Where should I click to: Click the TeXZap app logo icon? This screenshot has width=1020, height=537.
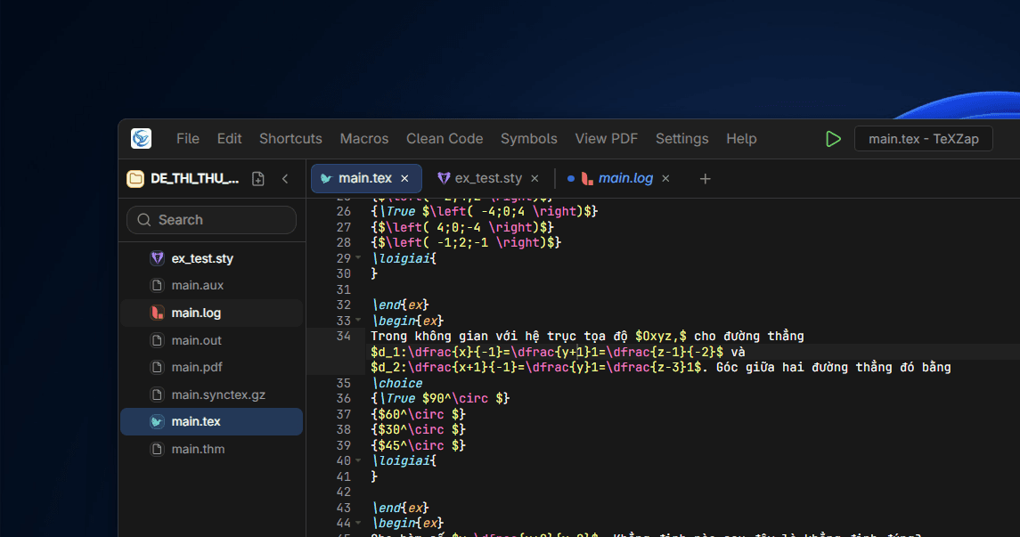pos(141,138)
